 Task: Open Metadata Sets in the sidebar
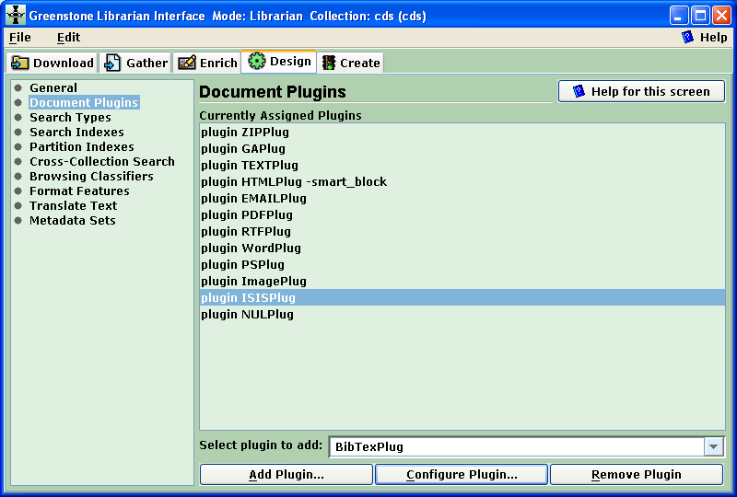tap(72, 220)
